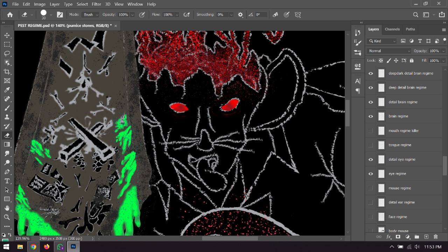Hide the deepdark detail brain regime layer
448x252 pixels.
371,73
